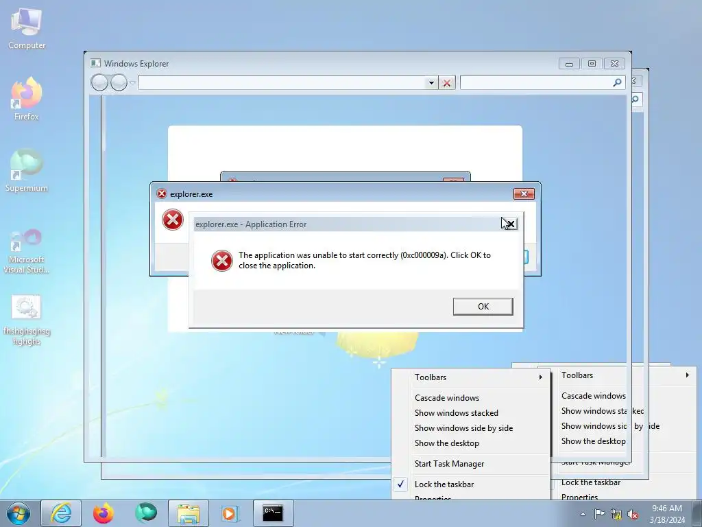Click the Windows Explorer address bar field
Viewport: 702px width, 527px height.
282,82
